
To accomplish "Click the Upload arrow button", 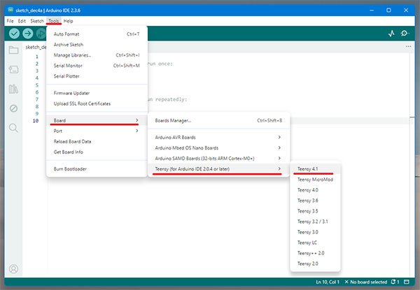I will coord(28,34).
